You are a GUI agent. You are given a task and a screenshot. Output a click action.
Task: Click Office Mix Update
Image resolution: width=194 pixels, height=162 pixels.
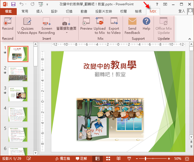tap(164, 26)
